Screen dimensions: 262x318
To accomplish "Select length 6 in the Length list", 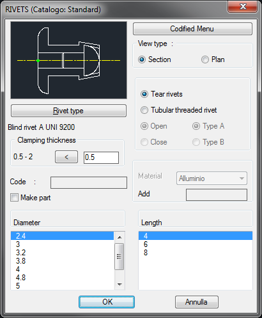I will (196, 244).
